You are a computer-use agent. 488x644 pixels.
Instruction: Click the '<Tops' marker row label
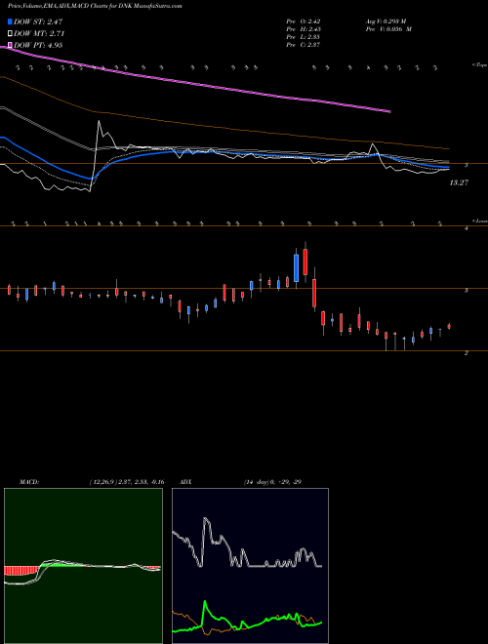tap(480, 65)
